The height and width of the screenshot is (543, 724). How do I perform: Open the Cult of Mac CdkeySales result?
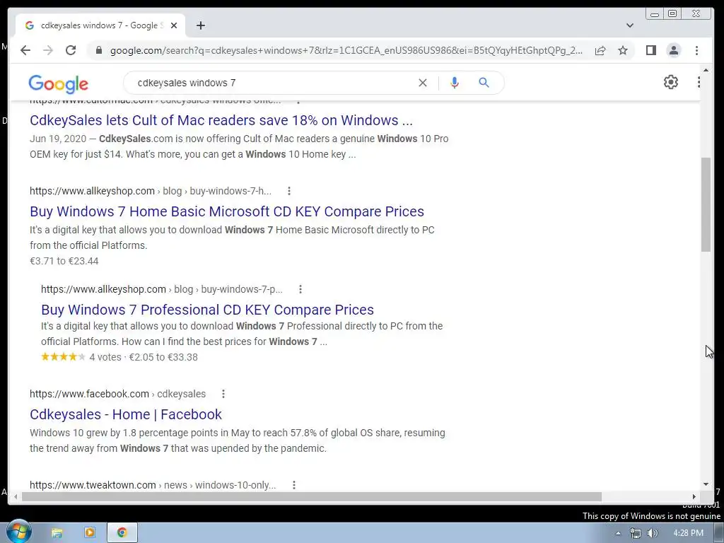click(221, 120)
